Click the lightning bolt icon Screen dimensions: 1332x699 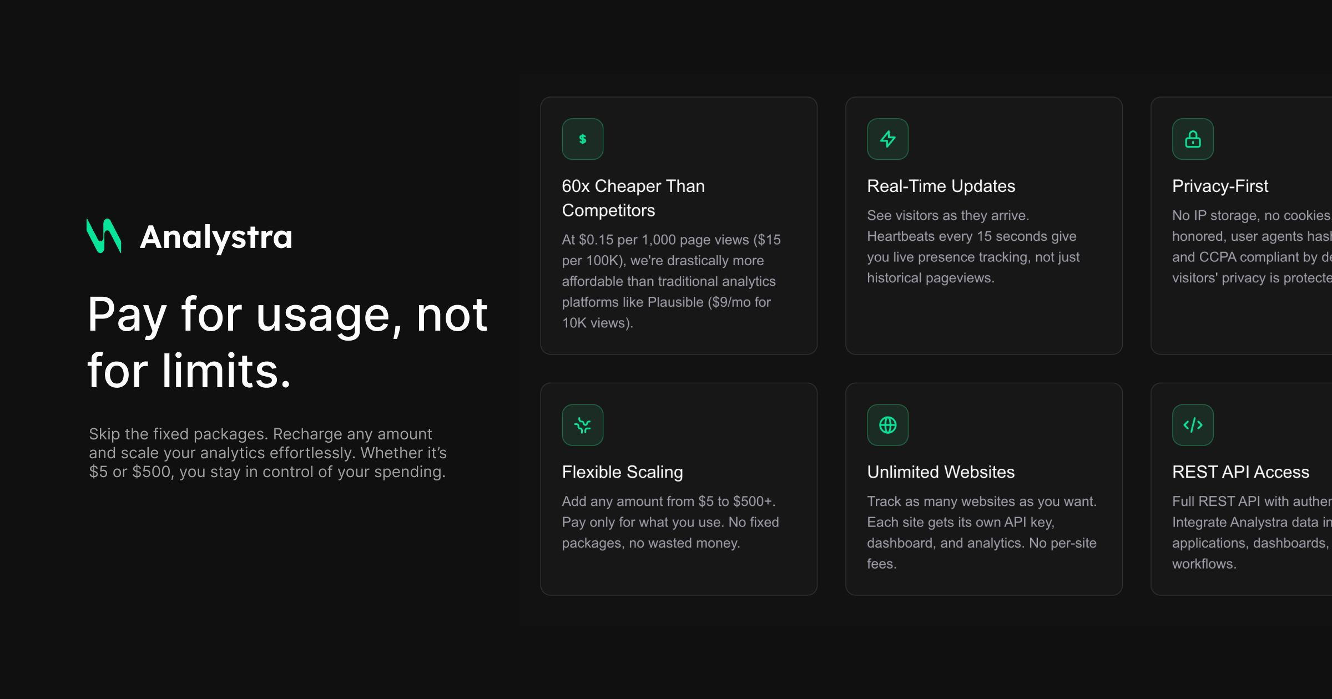pos(887,139)
